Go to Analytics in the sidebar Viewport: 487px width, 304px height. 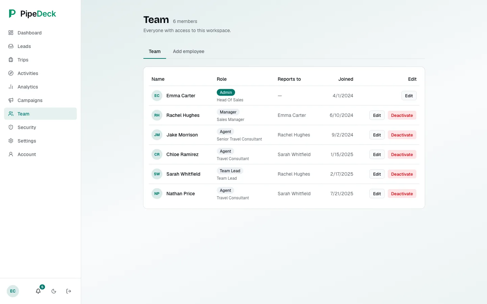[41, 87]
